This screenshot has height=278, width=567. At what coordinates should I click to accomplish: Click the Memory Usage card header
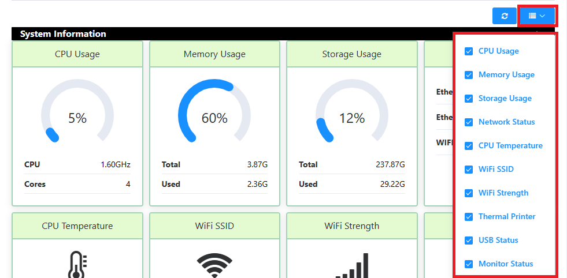pos(214,54)
